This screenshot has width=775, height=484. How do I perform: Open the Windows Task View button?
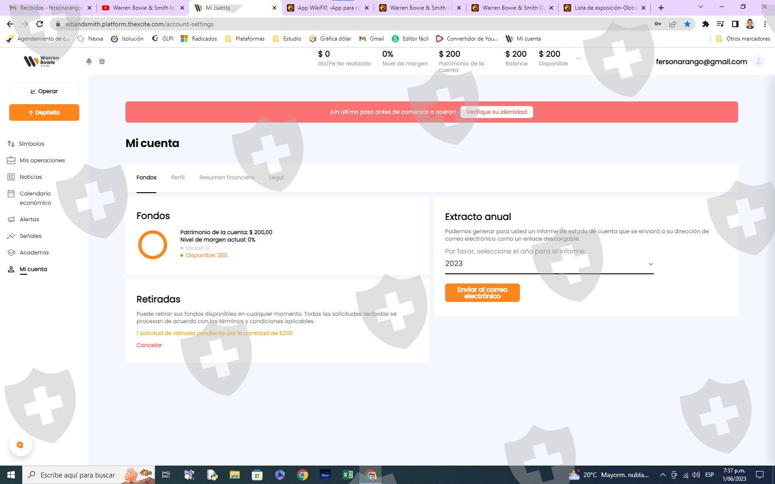[x=166, y=475]
